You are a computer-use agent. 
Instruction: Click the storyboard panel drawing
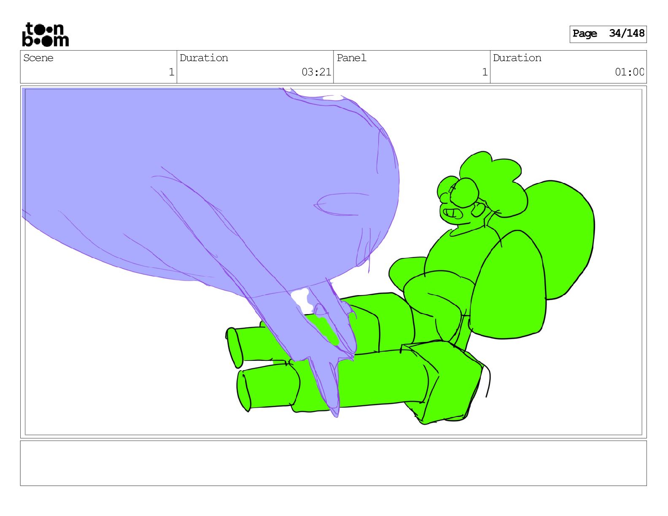(333, 262)
